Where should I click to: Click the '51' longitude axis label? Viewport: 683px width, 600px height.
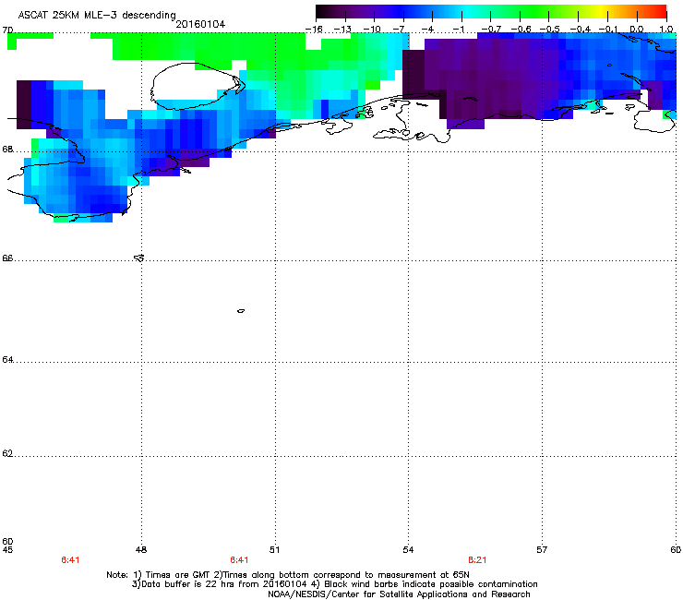coord(274,550)
